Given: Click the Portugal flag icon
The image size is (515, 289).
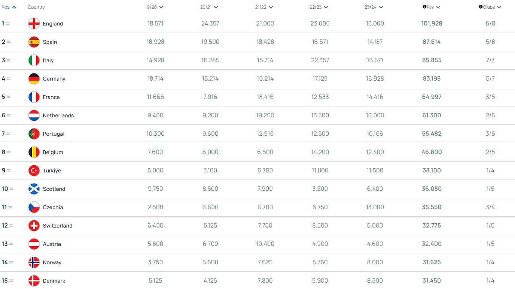Looking at the screenshot, I should click(34, 134).
